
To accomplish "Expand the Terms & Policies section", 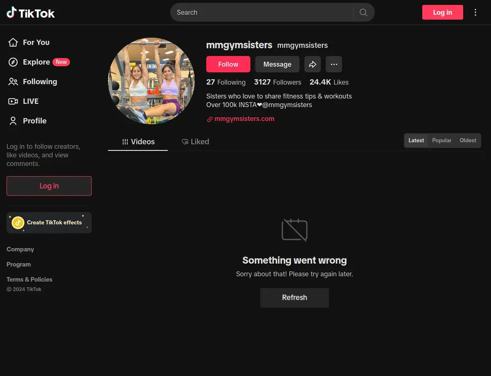I will click(29, 280).
